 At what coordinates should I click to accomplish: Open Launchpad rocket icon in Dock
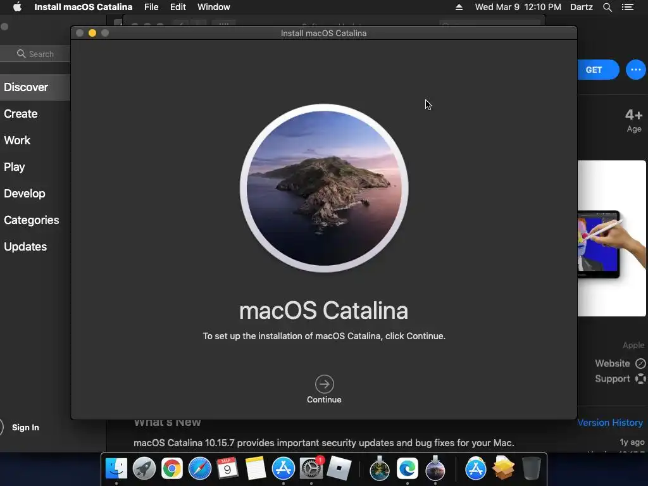pyautogui.click(x=144, y=469)
